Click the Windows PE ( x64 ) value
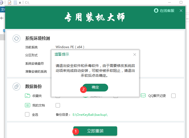The width and height of the screenshot is (189, 138). pos(70,47)
